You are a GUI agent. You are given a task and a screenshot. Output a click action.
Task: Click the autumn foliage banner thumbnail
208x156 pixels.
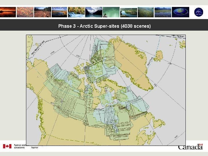(25, 12)
